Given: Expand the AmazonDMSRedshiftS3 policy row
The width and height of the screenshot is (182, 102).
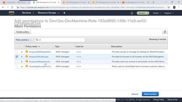Looking at the screenshot, I should 22,52.
